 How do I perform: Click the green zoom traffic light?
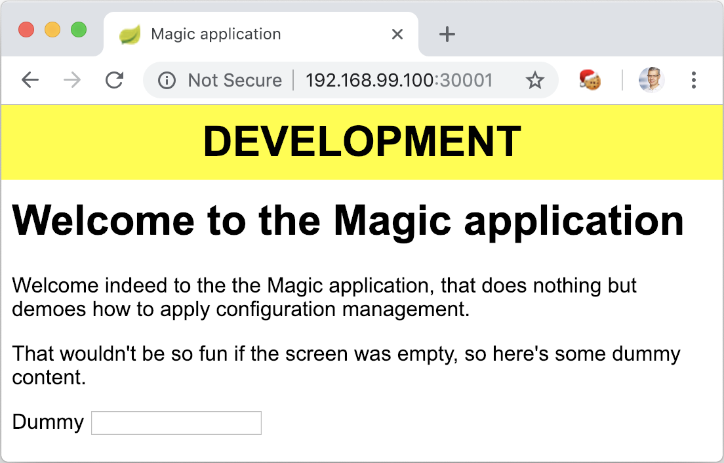(79, 30)
